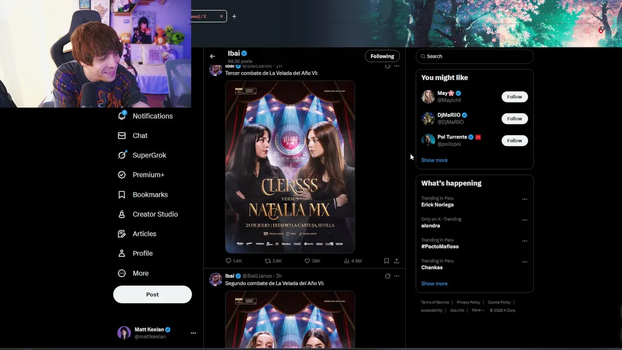Open the More circle icon in sidebar

[x=122, y=273]
